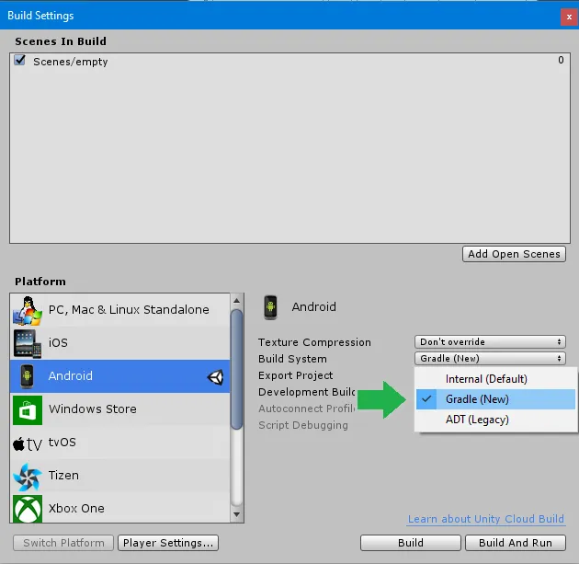This screenshot has height=564, width=579.
Task: Choose Internal (Default) build system
Action: (x=496, y=379)
